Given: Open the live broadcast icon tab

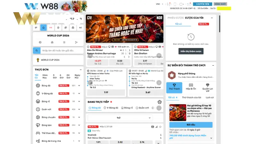Looking at the screenshot, I should (51, 28).
